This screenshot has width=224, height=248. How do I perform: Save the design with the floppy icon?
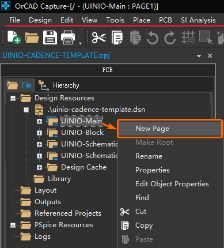click(x=50, y=37)
